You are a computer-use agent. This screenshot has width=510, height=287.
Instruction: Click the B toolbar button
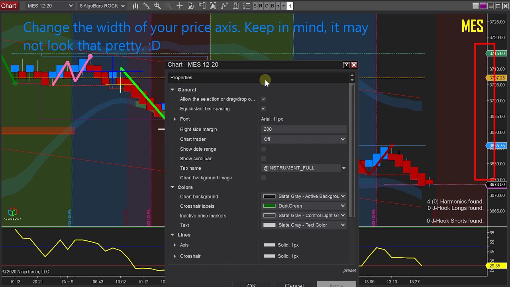272,6
